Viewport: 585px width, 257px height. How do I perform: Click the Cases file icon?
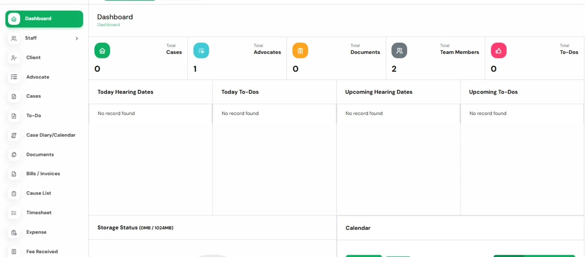[14, 97]
